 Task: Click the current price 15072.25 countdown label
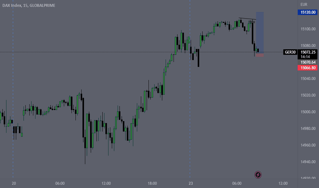click(307, 54)
